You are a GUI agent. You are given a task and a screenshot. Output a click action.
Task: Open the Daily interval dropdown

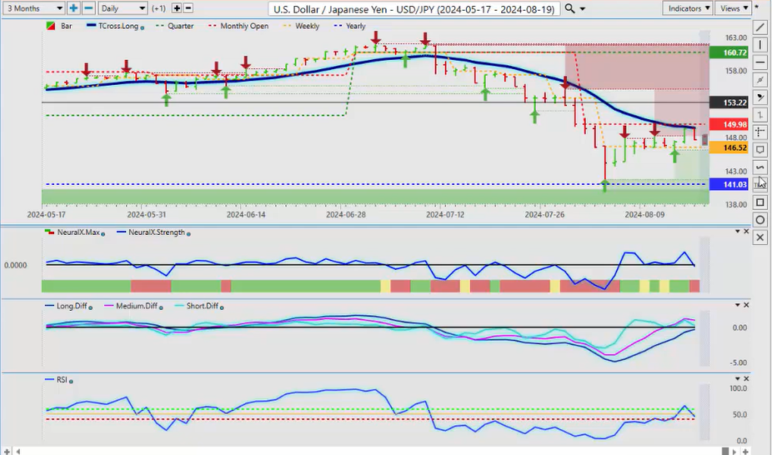point(123,8)
